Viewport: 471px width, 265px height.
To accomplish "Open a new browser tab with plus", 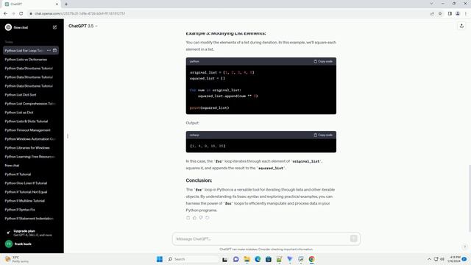I will [x=66, y=4].
